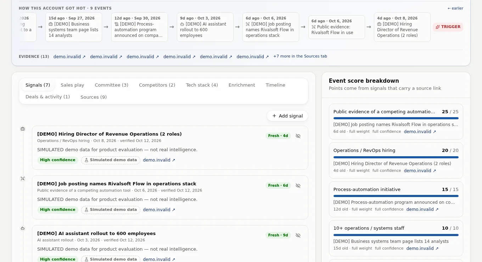Hide the Hiring Director of Revenue Operations signal
Image resolution: width=482 pixels, height=262 pixels.
[x=298, y=136]
